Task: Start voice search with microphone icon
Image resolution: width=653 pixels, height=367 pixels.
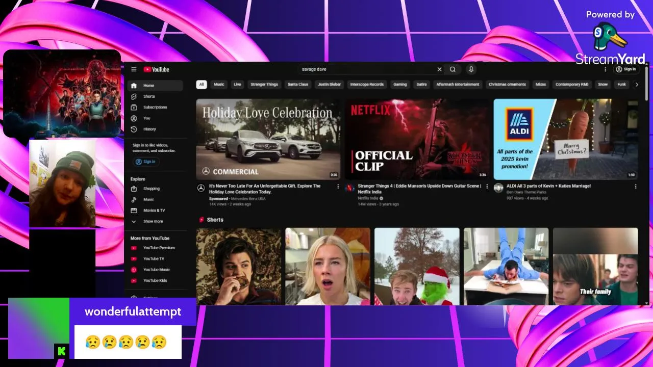Action: point(471,69)
